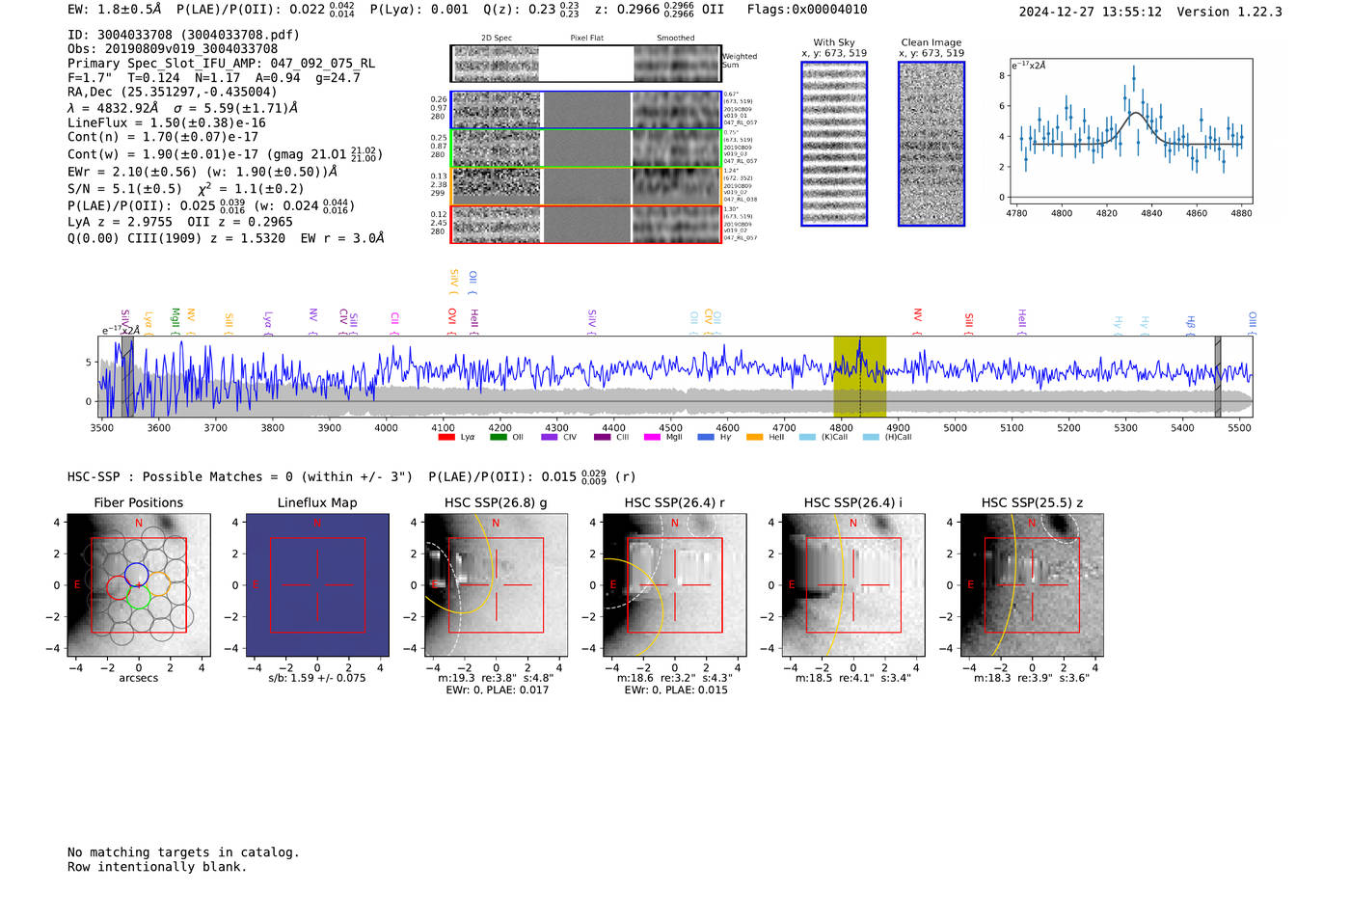Click the With Sky CCD cutout
The height and width of the screenshot is (919, 1350).
(x=834, y=144)
